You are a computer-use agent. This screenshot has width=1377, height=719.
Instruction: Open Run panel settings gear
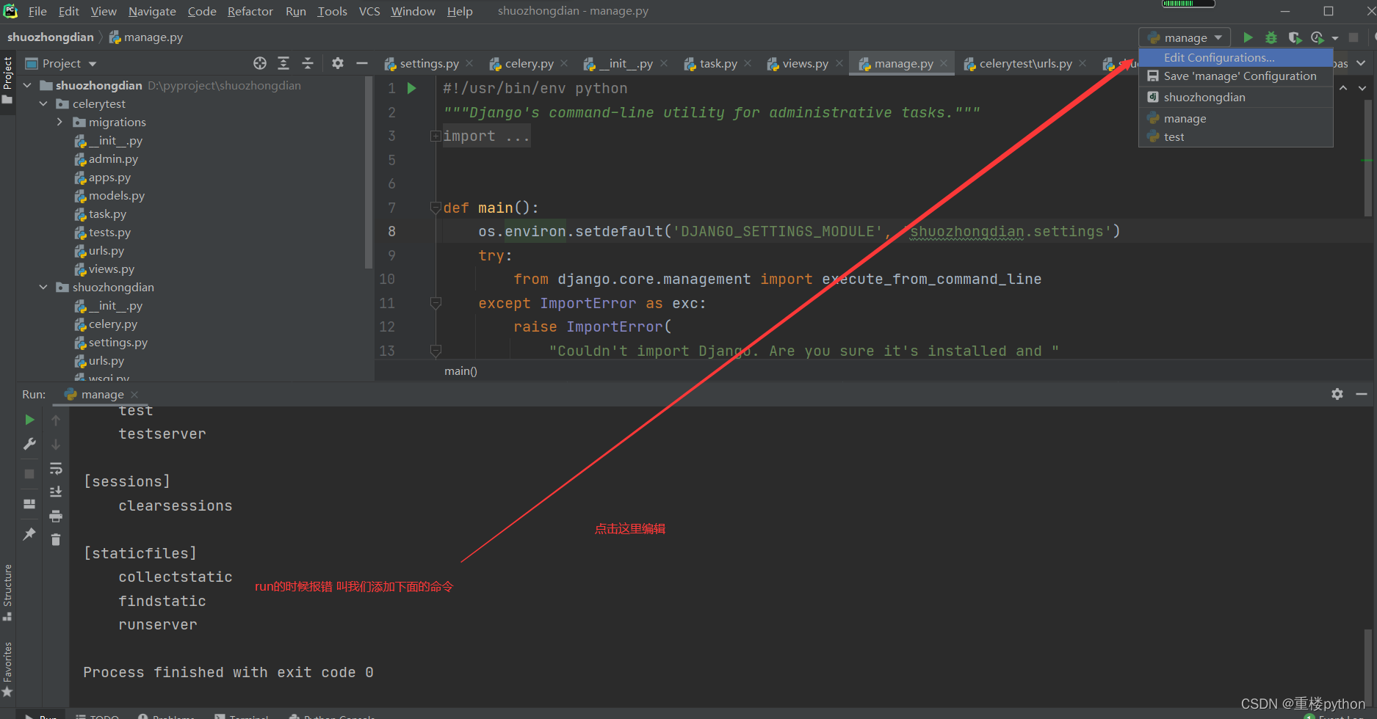[x=1337, y=394]
